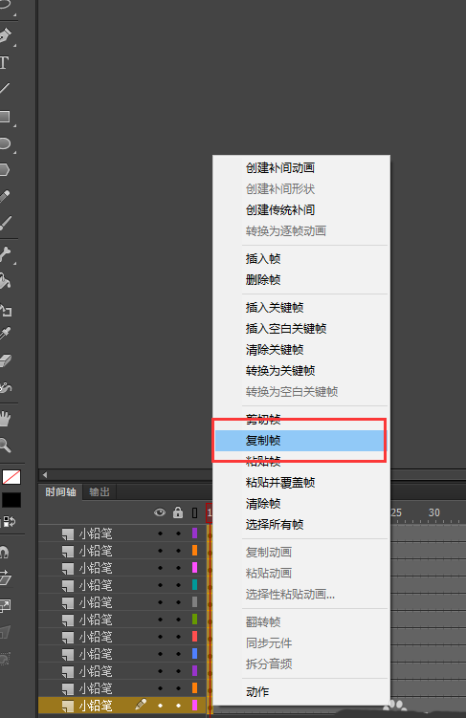Image resolution: width=466 pixels, height=718 pixels.
Task: Open the black fill color swatch
Action: [11, 500]
